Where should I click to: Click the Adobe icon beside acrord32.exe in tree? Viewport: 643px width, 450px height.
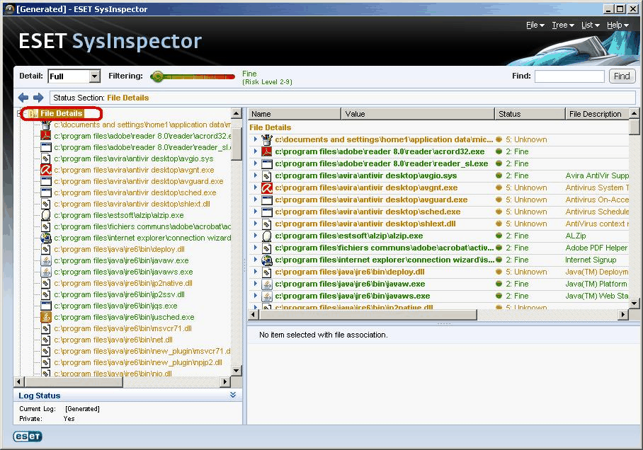point(46,136)
